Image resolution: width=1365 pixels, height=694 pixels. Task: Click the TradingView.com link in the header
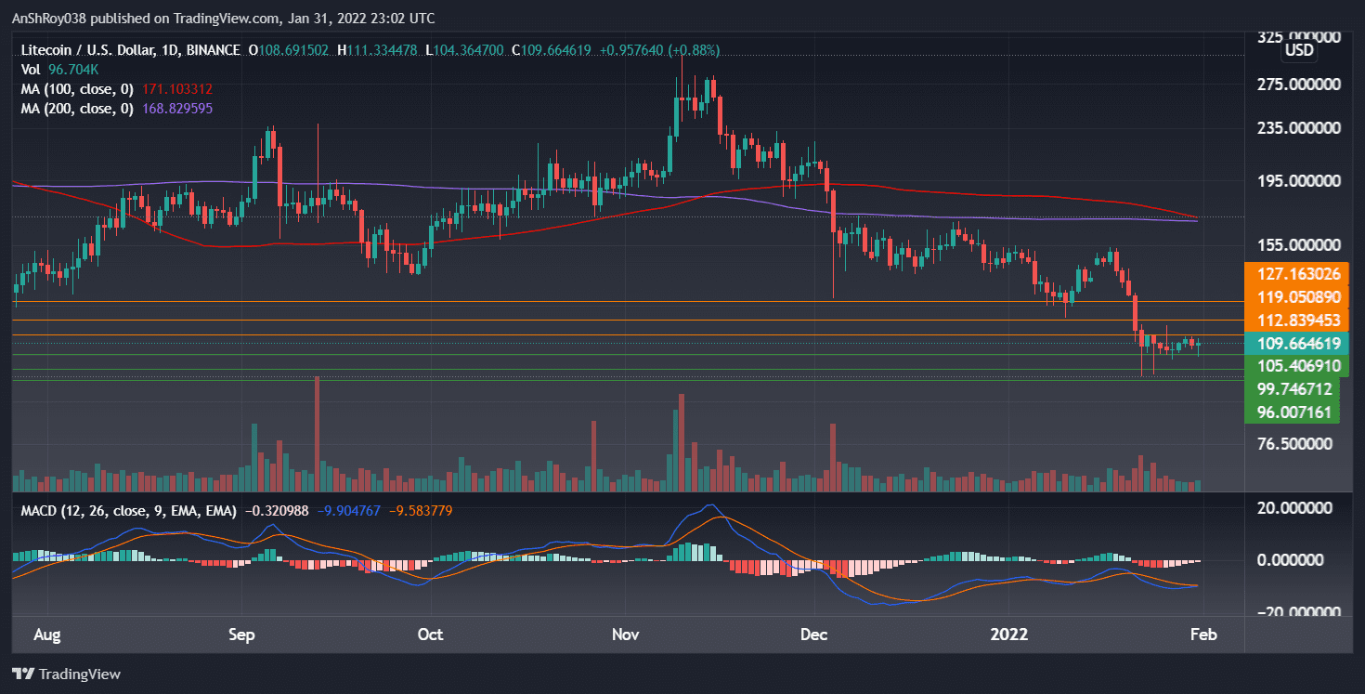point(223,18)
